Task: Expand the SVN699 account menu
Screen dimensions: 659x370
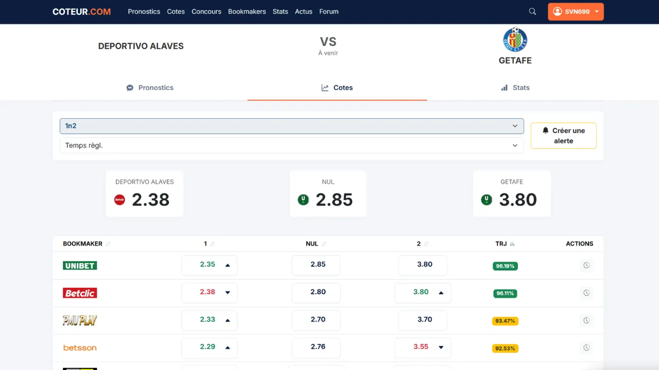Action: tap(576, 11)
